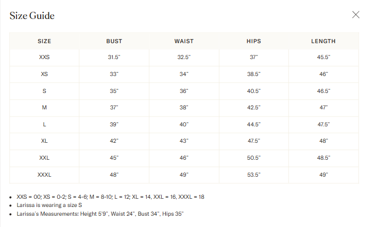The image size is (366, 227).
Task: Select the Larissa's Measurements line
Action: point(100,213)
